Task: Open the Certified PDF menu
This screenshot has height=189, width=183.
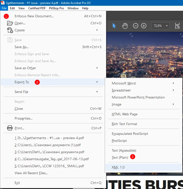Action: pos(37,8)
